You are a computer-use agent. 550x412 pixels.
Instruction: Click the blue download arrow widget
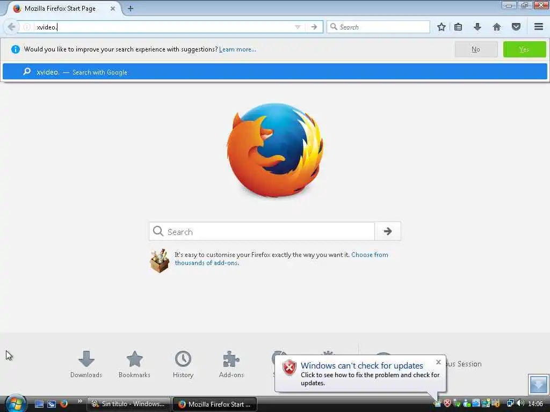point(538,384)
